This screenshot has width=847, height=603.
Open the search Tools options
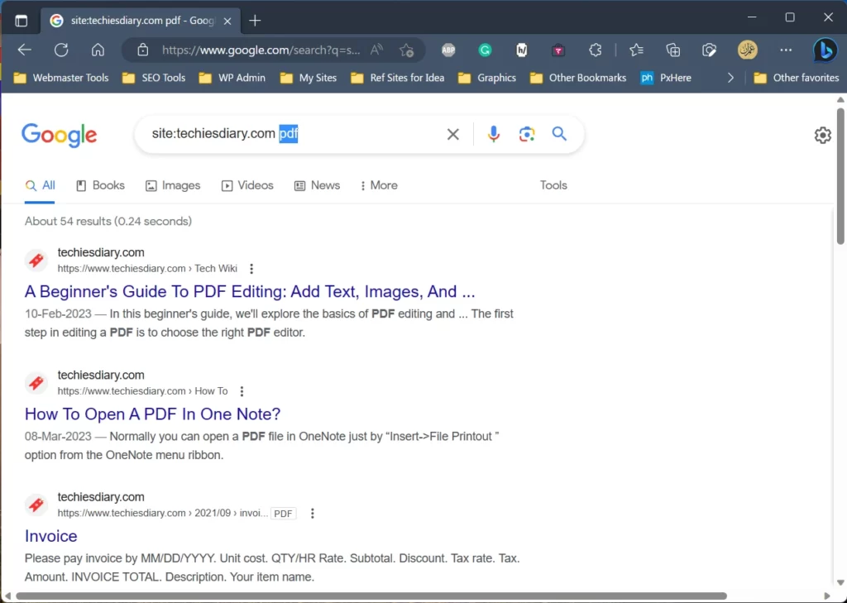click(553, 185)
